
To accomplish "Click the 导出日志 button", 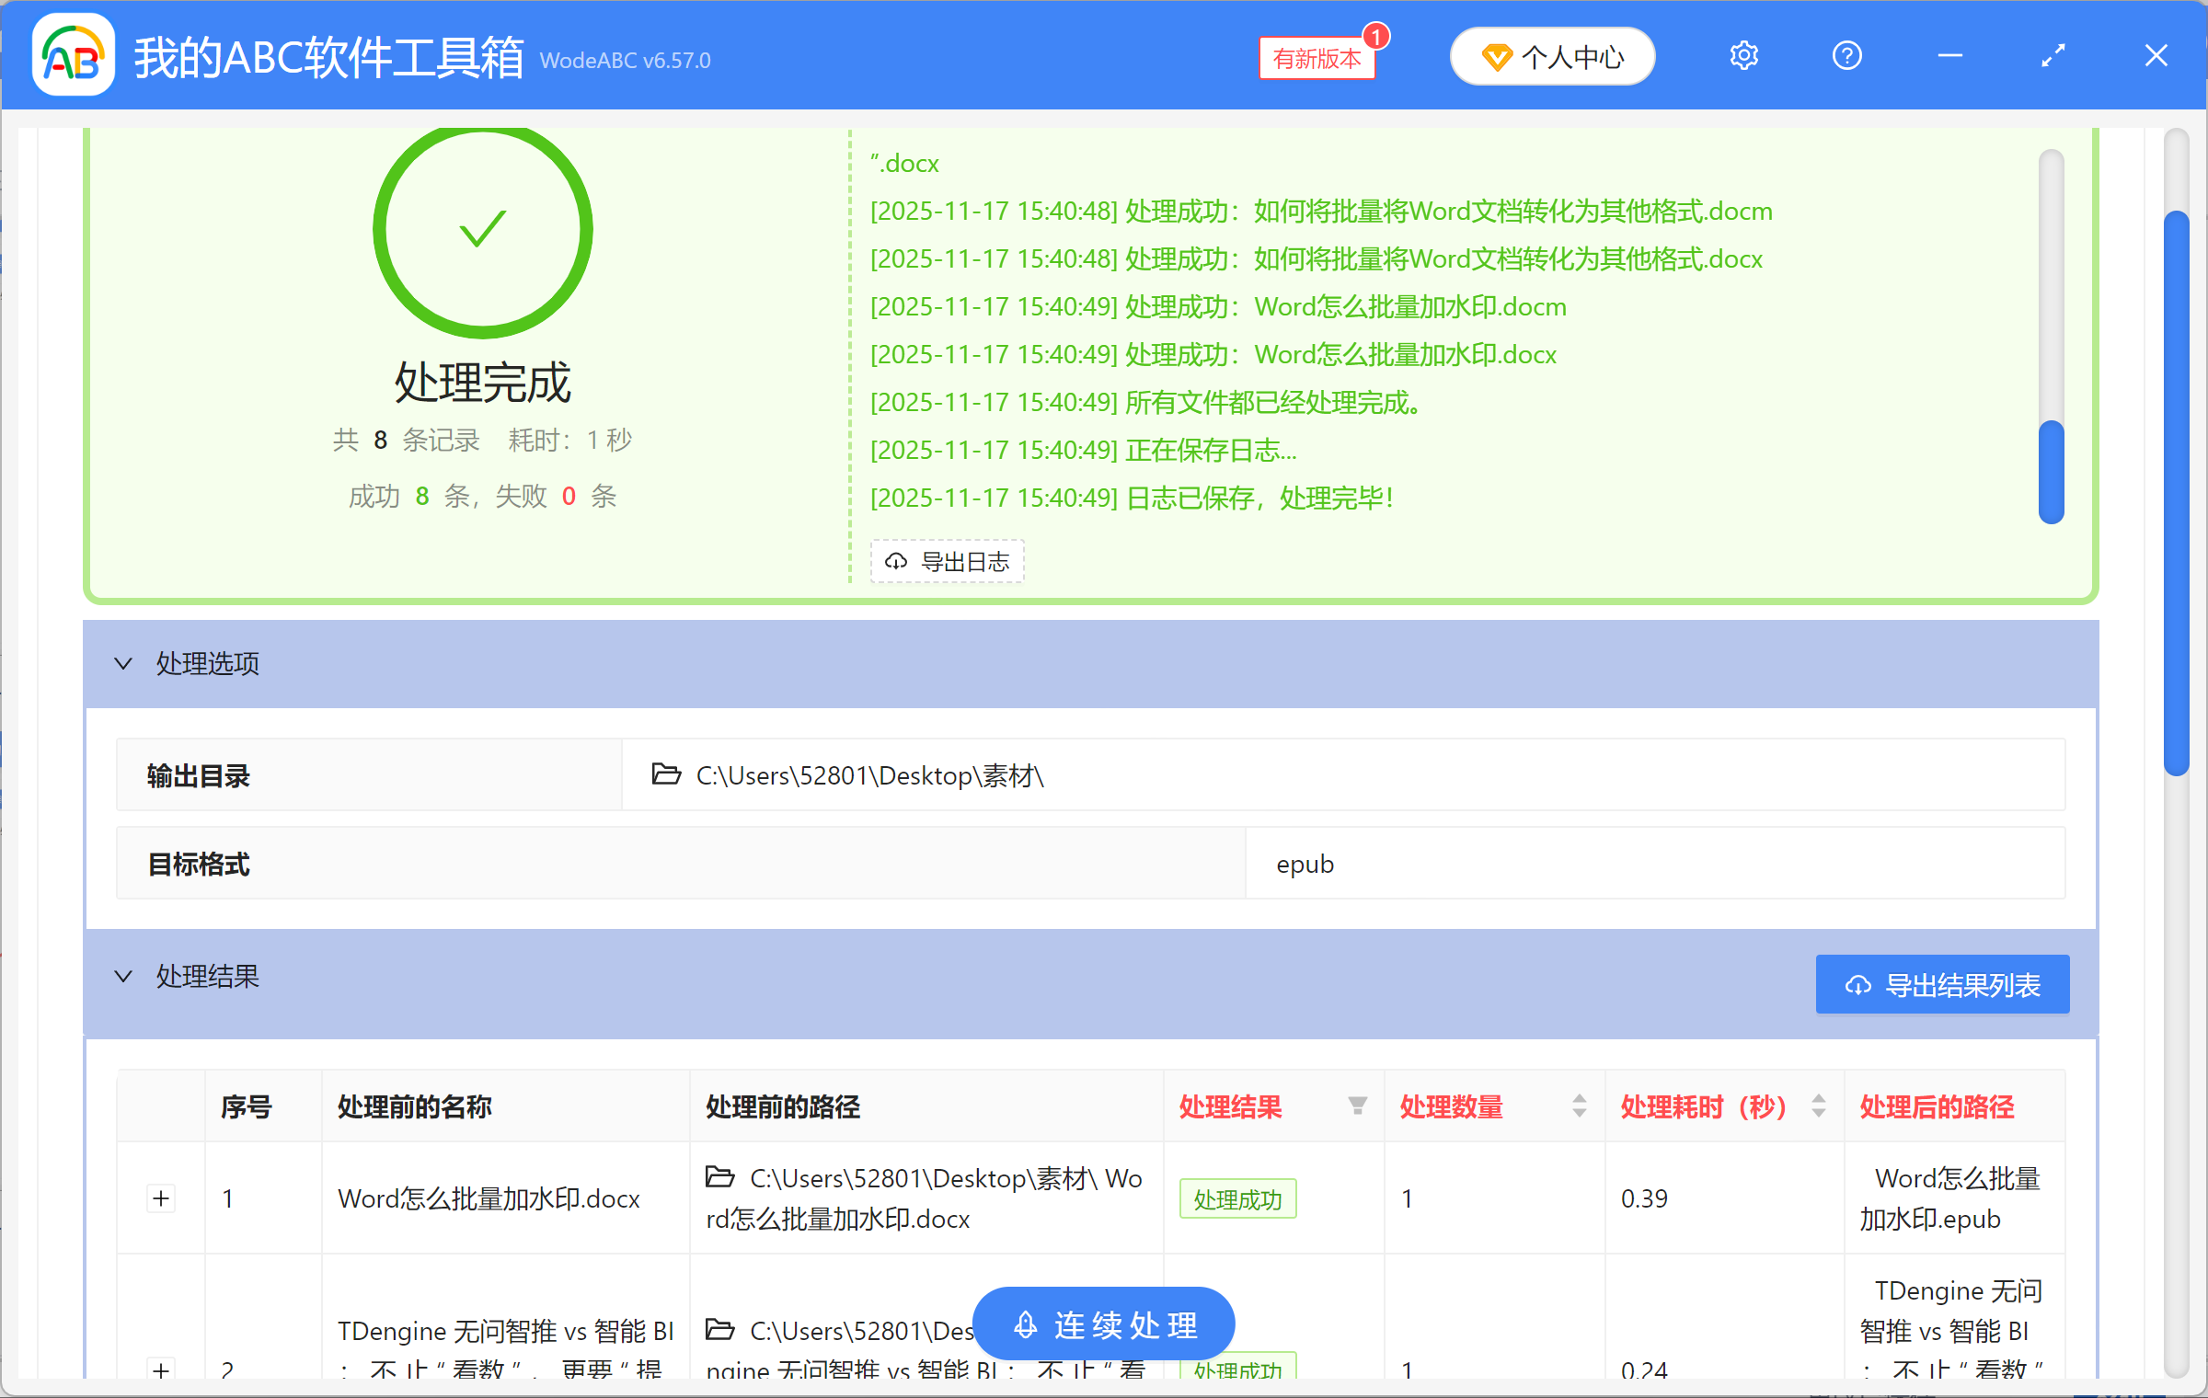I will tap(947, 561).
